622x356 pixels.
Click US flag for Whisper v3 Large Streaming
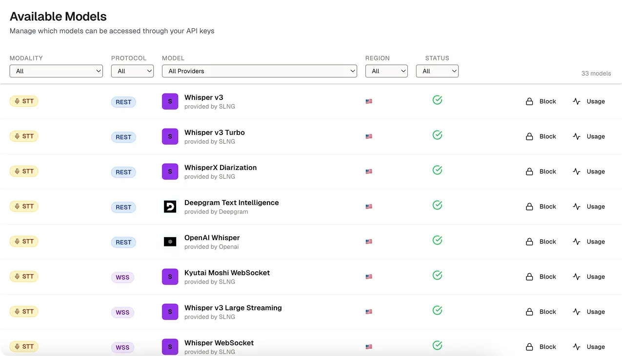point(369,312)
